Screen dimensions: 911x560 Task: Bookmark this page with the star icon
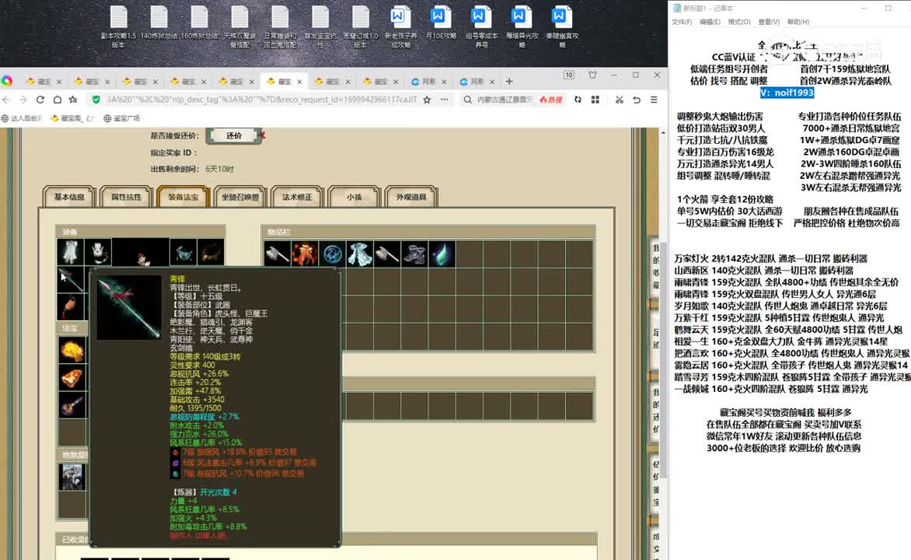[427, 100]
